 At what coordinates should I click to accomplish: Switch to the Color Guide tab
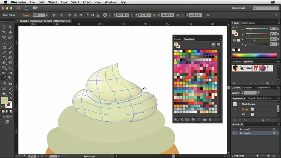[248, 23]
